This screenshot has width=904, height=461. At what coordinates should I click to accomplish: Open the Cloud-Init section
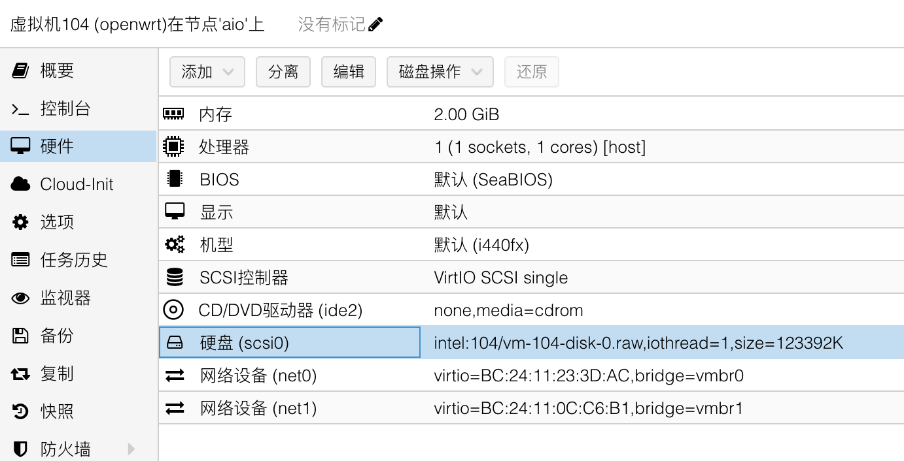[x=77, y=184]
